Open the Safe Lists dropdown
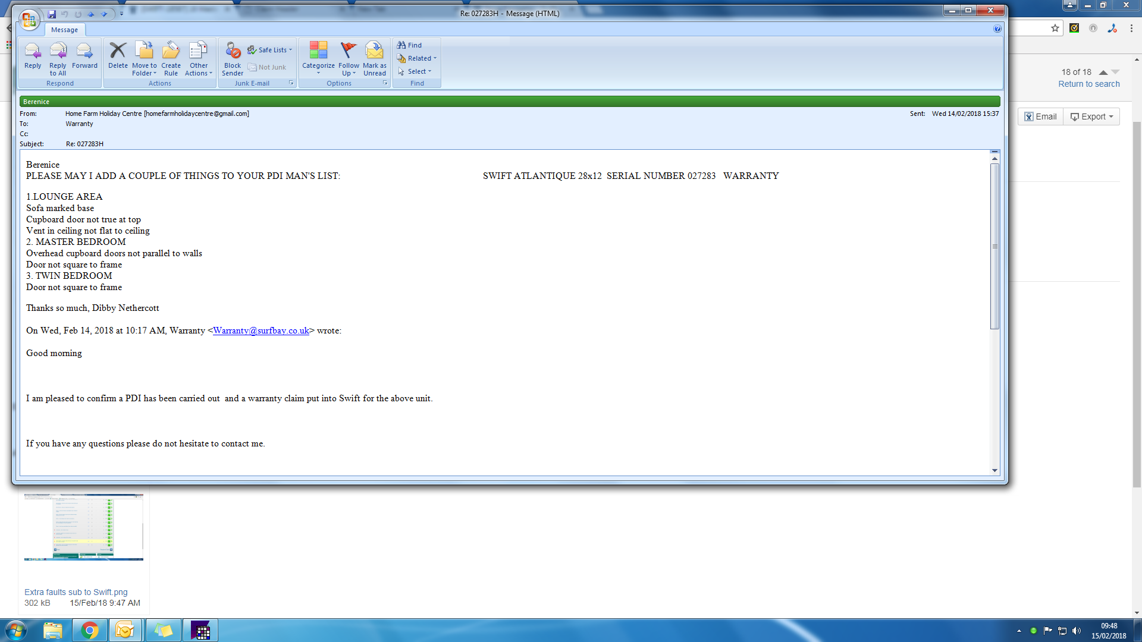This screenshot has width=1142, height=642. click(x=271, y=50)
